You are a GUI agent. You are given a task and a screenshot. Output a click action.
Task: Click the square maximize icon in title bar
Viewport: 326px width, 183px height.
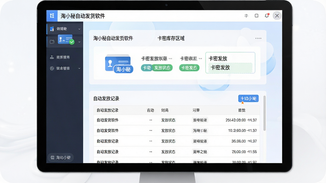pyautogui.click(x=257, y=16)
